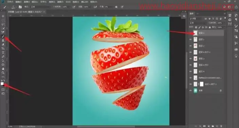Toggle visibility of 图层 2 layer
Image resolution: width=239 pixels, height=128 pixels.
(191, 46)
